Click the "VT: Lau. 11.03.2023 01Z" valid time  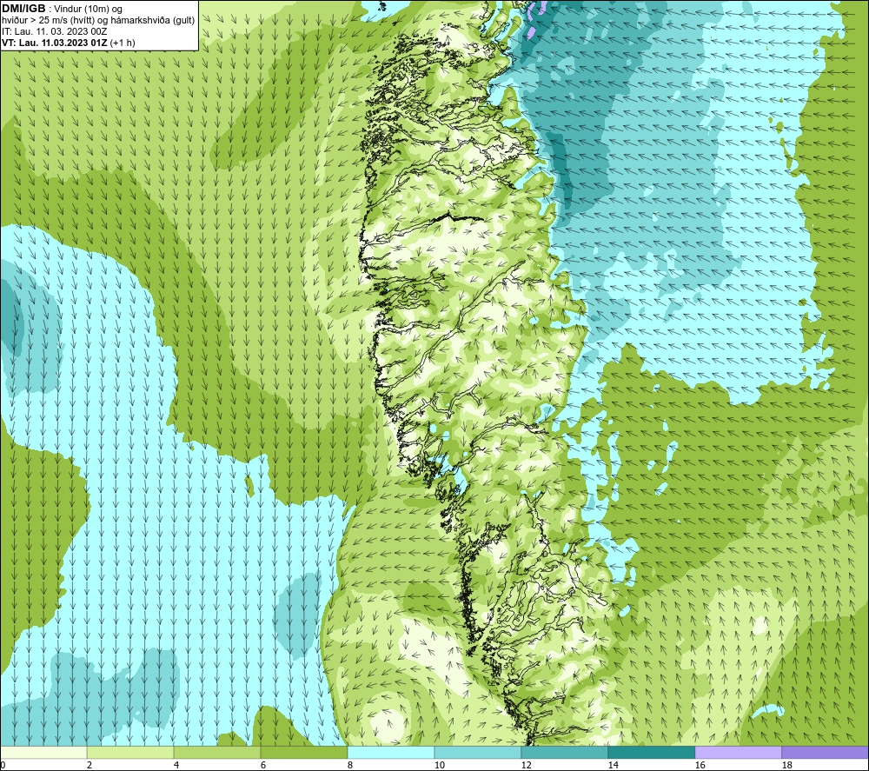click(55, 43)
